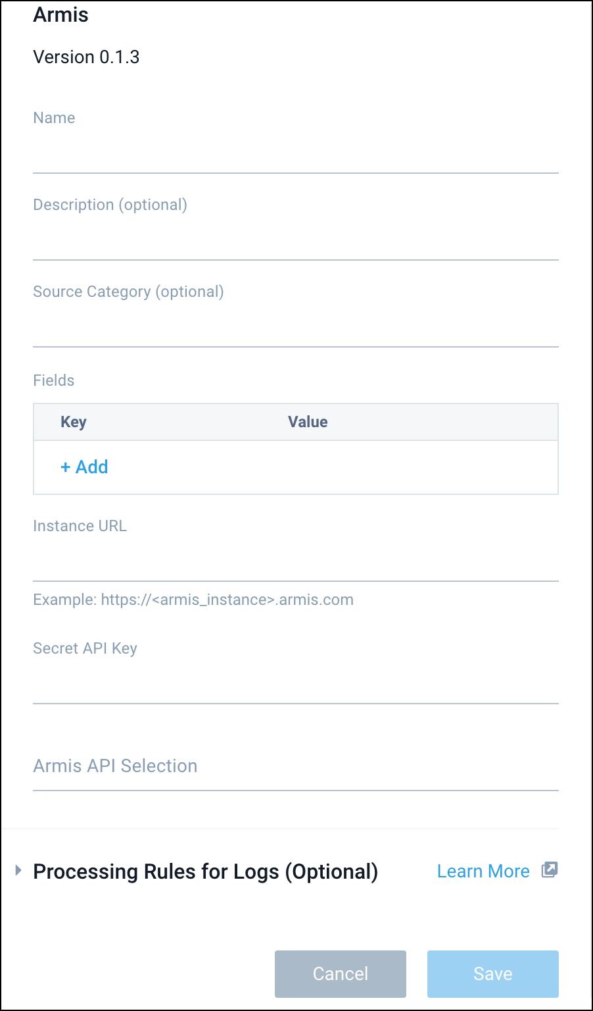Click the Learn More external link icon
Image resolution: width=593 pixels, height=1011 pixels.
click(549, 870)
